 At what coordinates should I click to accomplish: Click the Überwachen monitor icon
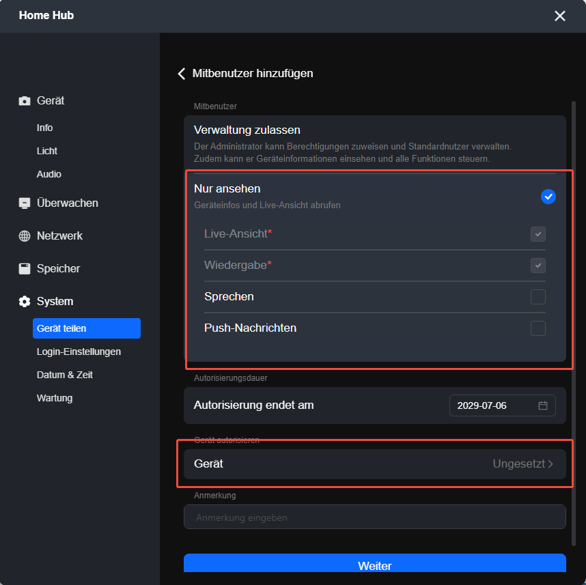tap(25, 203)
